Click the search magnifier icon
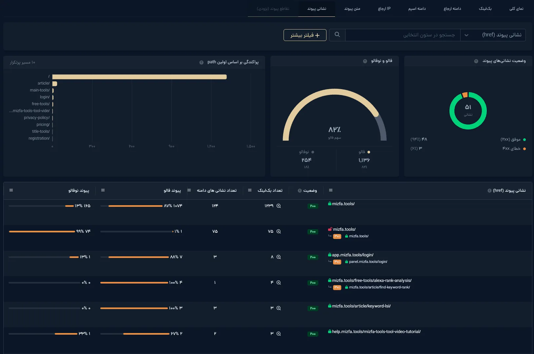The height and width of the screenshot is (354, 534). (x=337, y=34)
